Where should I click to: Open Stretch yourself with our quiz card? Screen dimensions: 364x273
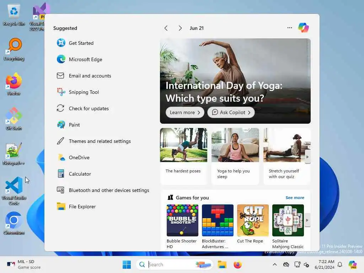(x=287, y=156)
